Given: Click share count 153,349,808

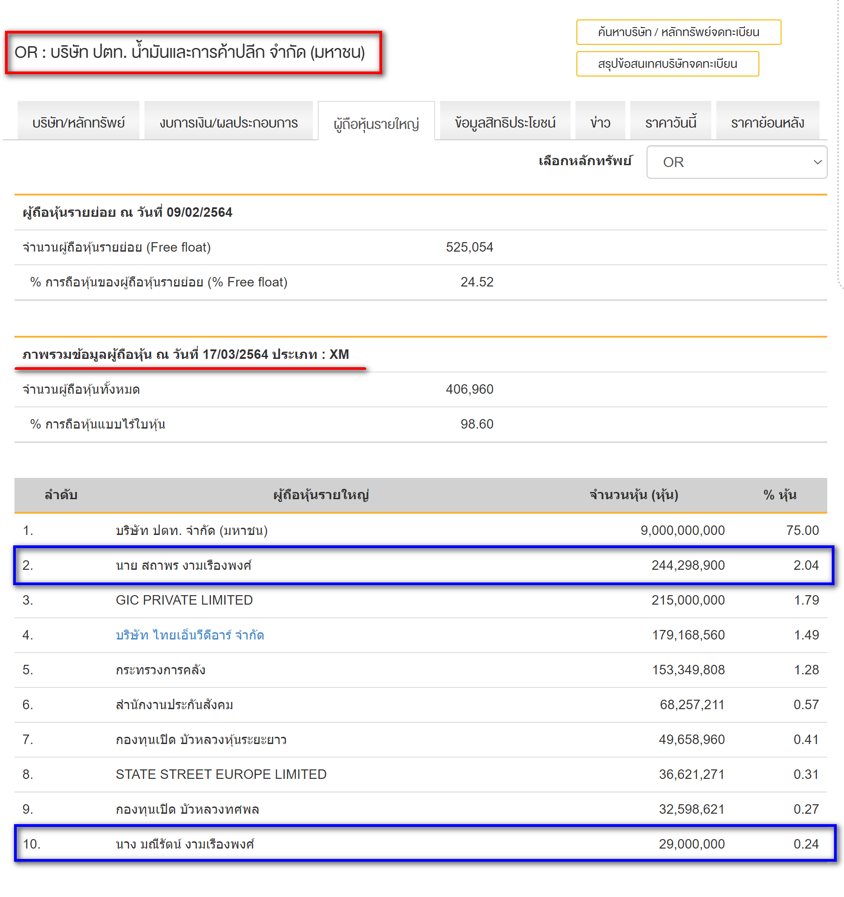Looking at the screenshot, I should [688, 670].
